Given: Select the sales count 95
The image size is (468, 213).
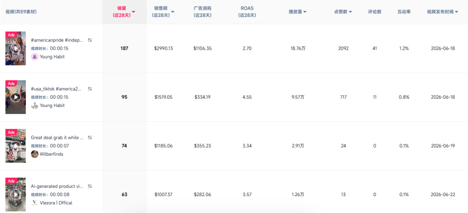Looking at the screenshot, I should click(x=124, y=97).
